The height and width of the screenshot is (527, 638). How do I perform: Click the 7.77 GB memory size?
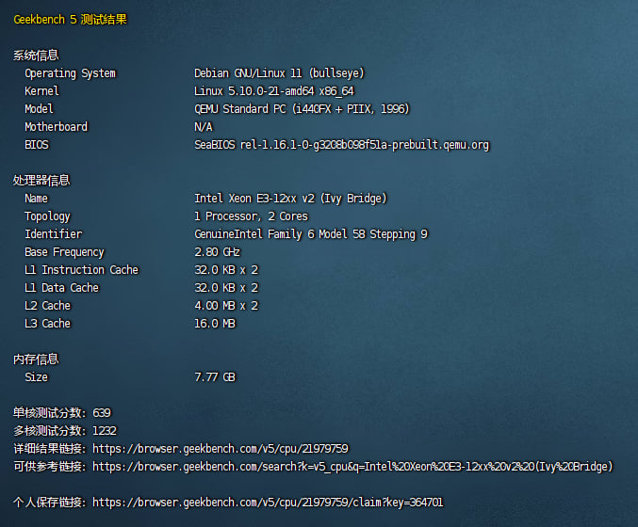pos(214,377)
